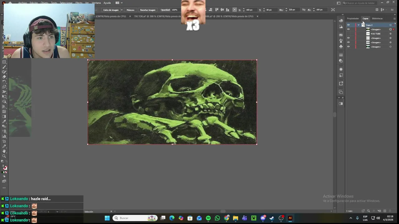This screenshot has width=399, height=224.
Task: Open the Ventana menu
Action: 96,3
